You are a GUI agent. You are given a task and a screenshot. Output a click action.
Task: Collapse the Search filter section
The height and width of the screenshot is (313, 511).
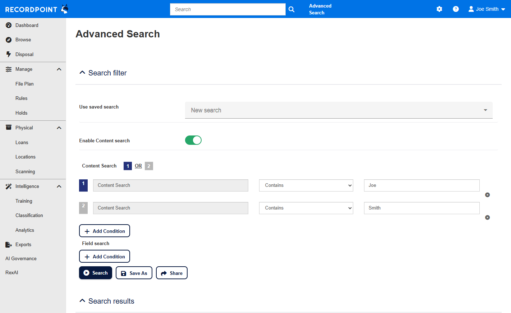pos(82,73)
